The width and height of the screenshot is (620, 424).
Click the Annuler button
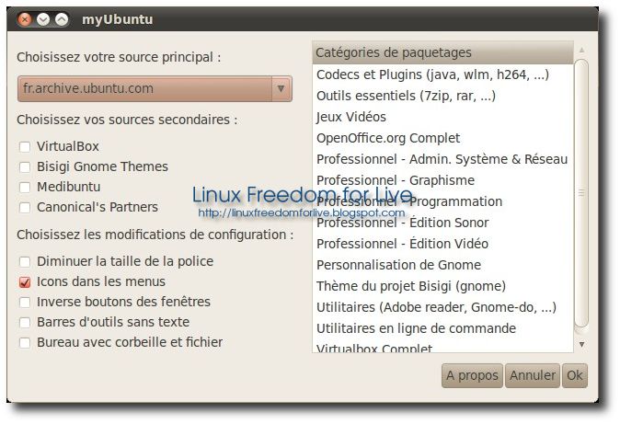(x=533, y=375)
